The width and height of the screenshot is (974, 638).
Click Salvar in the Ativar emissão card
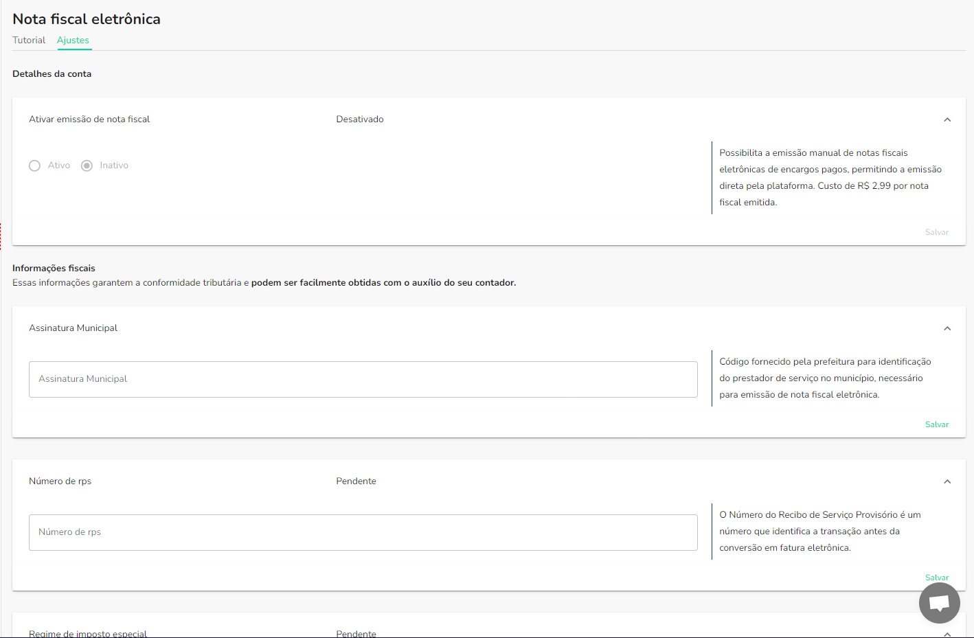pyautogui.click(x=937, y=232)
